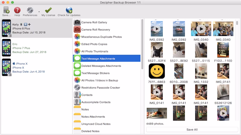
Task: Open Camera Roll Recovery red camera icon
Action: (x=77, y=29)
